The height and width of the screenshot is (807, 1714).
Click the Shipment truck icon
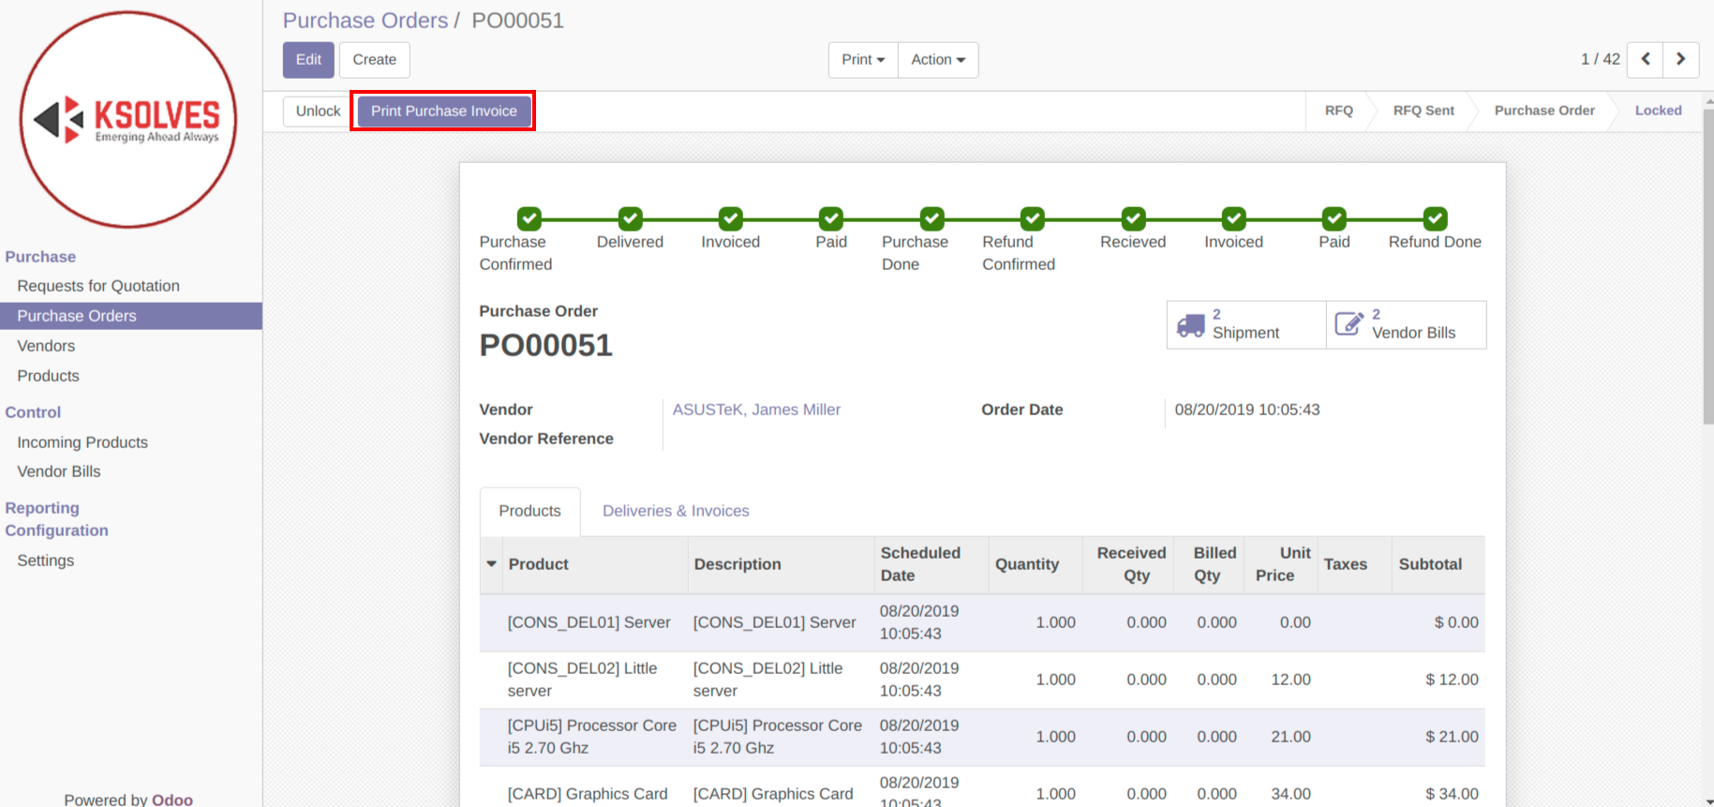1190,325
